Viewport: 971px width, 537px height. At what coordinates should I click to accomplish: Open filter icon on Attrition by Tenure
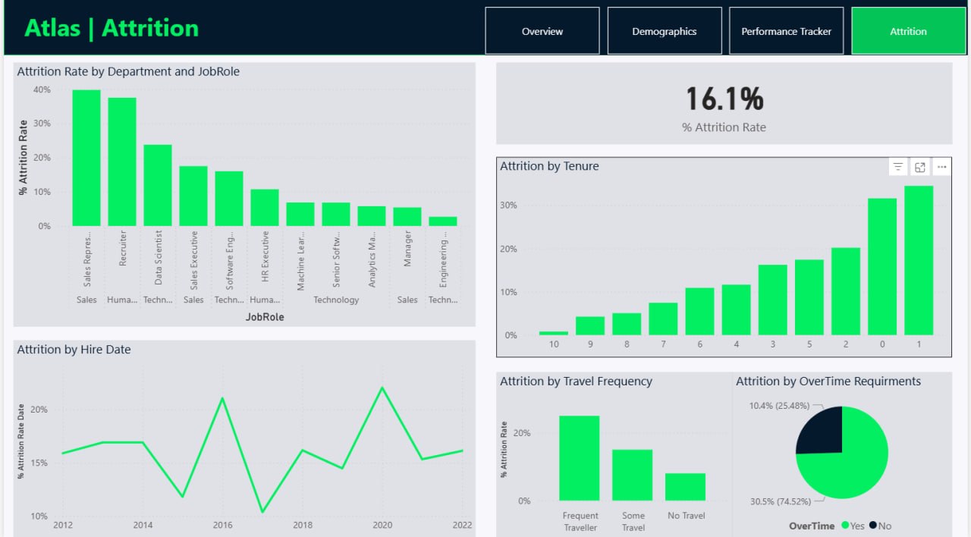(x=898, y=167)
